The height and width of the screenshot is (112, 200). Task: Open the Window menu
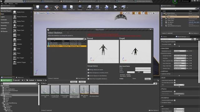(11, 4)
